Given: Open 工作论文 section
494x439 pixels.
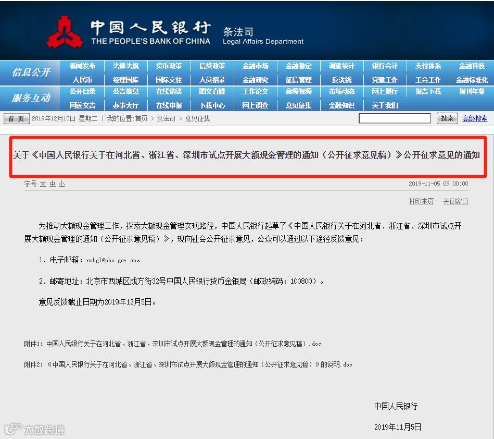Looking at the screenshot, I should pos(255,92).
